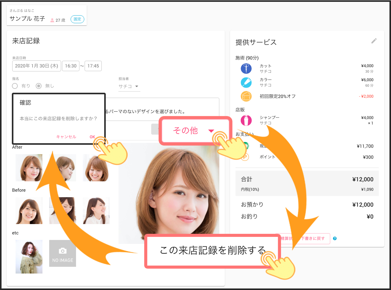Open the 担当者 サチコ dropdown
Image resolution: width=391 pixels, height=290 pixels.
(129, 86)
